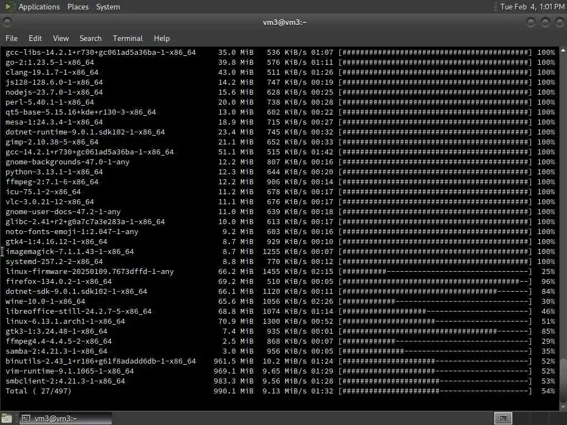Click the text ffmpeg-2:7.1-6-x86_64
Screen dimensions: 567x425
pos(51,182)
